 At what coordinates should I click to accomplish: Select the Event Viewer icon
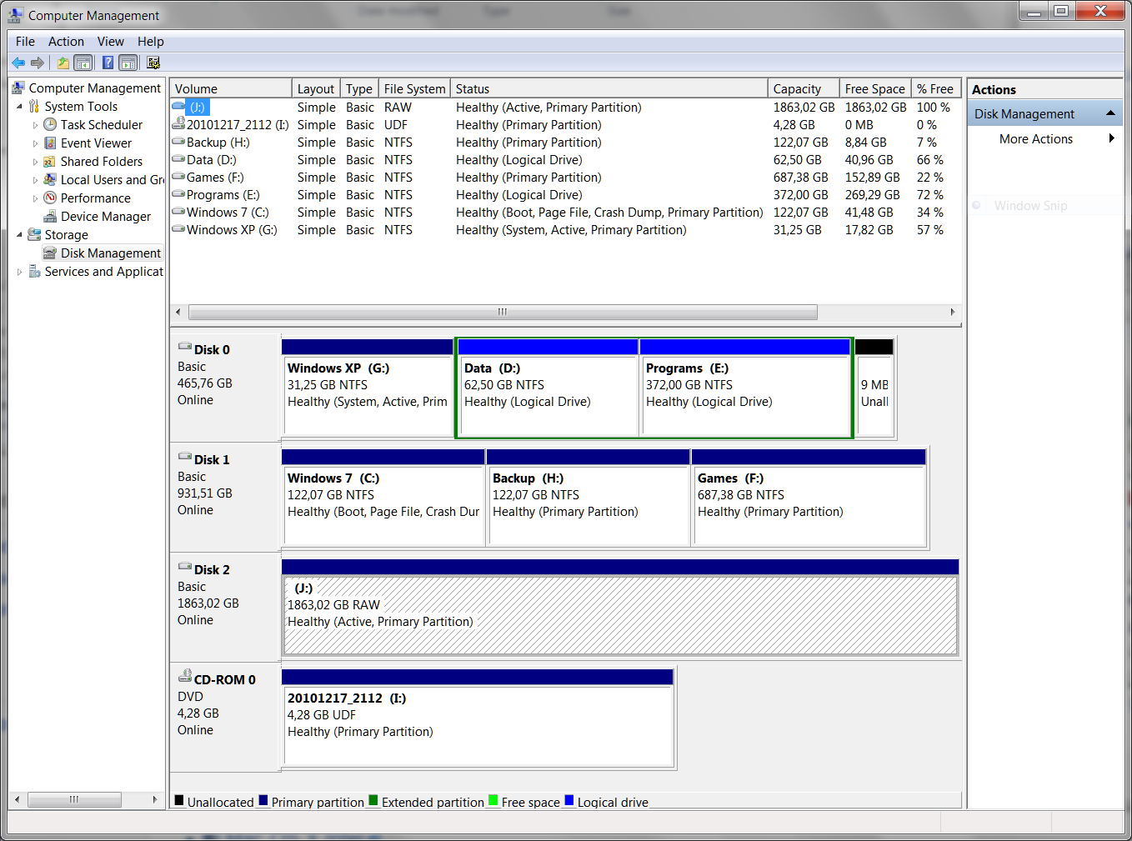pyautogui.click(x=50, y=143)
